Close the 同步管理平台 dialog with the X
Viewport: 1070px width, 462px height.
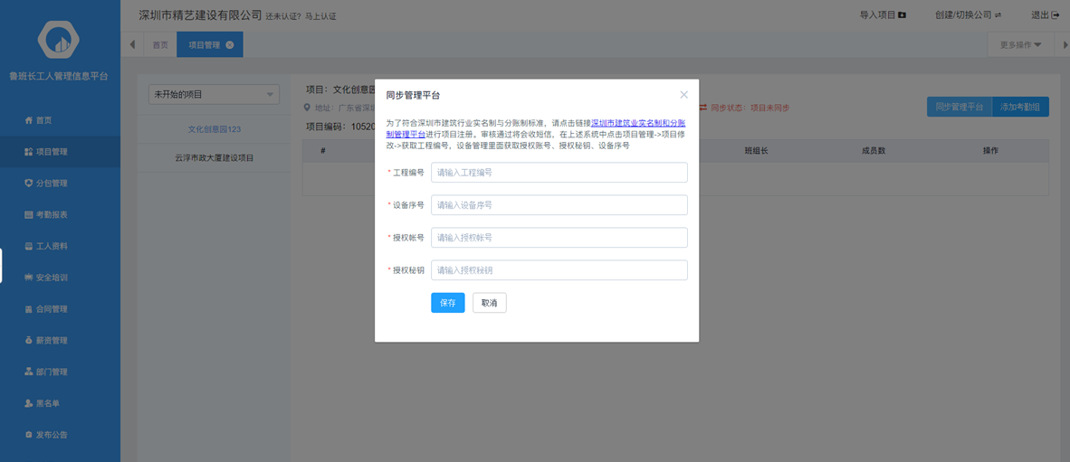click(683, 95)
